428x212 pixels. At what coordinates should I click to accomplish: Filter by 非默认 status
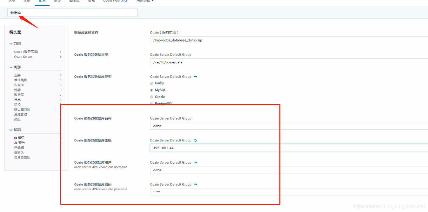click(19, 153)
